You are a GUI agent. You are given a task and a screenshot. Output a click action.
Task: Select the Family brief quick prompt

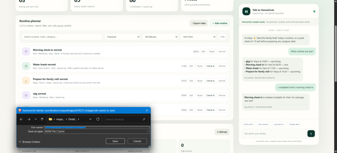[x=248, y=124]
